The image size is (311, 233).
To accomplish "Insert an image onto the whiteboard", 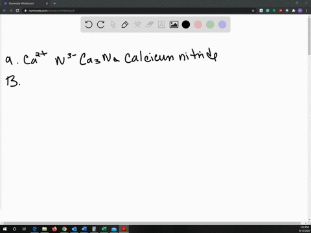I will point(174,25).
